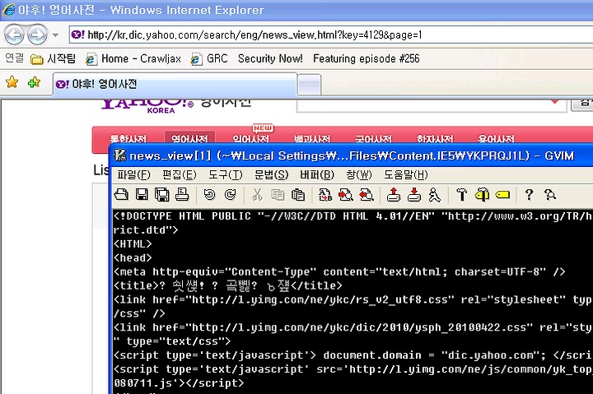Open the recent pages dropdown arrow
This screenshot has height=394, width=593.
point(56,35)
